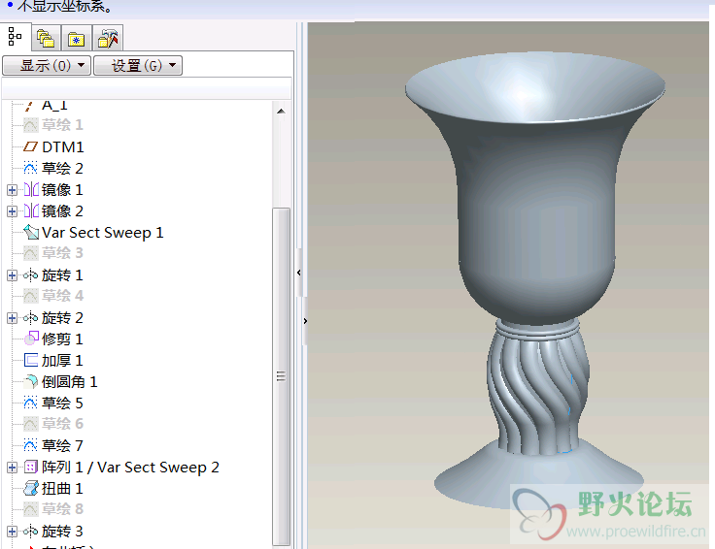Expand the 旋转 1 tree node
Image resolution: width=715 pixels, height=549 pixels.
pos(13,275)
